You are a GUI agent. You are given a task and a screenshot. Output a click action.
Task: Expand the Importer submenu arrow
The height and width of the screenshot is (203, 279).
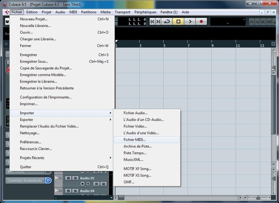[x=111, y=113]
